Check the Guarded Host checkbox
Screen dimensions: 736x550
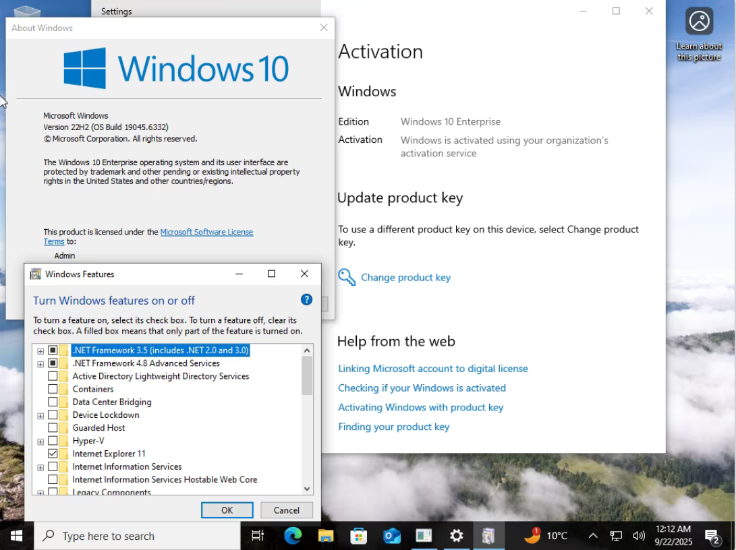[53, 427]
